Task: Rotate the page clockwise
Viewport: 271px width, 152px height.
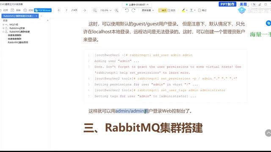Action: point(133,10)
